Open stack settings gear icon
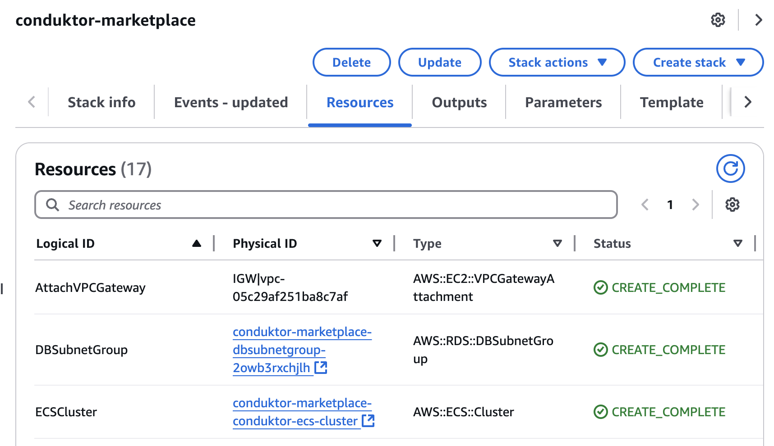This screenshot has height=446, width=774. 718,20
